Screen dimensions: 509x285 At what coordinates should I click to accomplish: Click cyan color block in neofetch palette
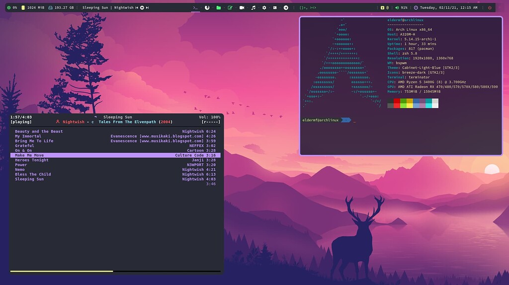tap(428, 103)
